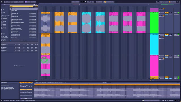This screenshot has width=181, height=102.
Task: Select the orange clip on second track
Action: point(46,44)
